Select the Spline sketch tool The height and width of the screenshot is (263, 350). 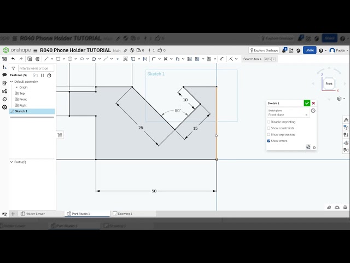coord(106,59)
